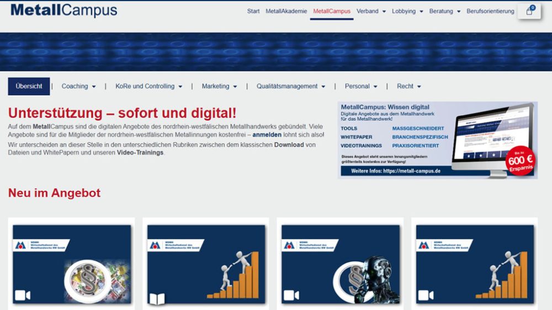Open fourth card with video icon and staircase

pyautogui.click(x=475, y=264)
